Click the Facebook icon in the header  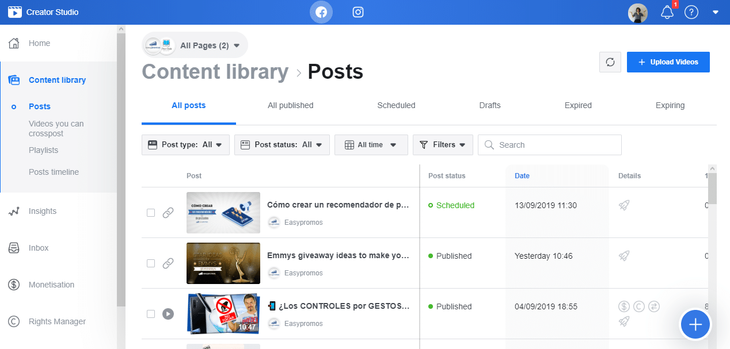point(321,12)
